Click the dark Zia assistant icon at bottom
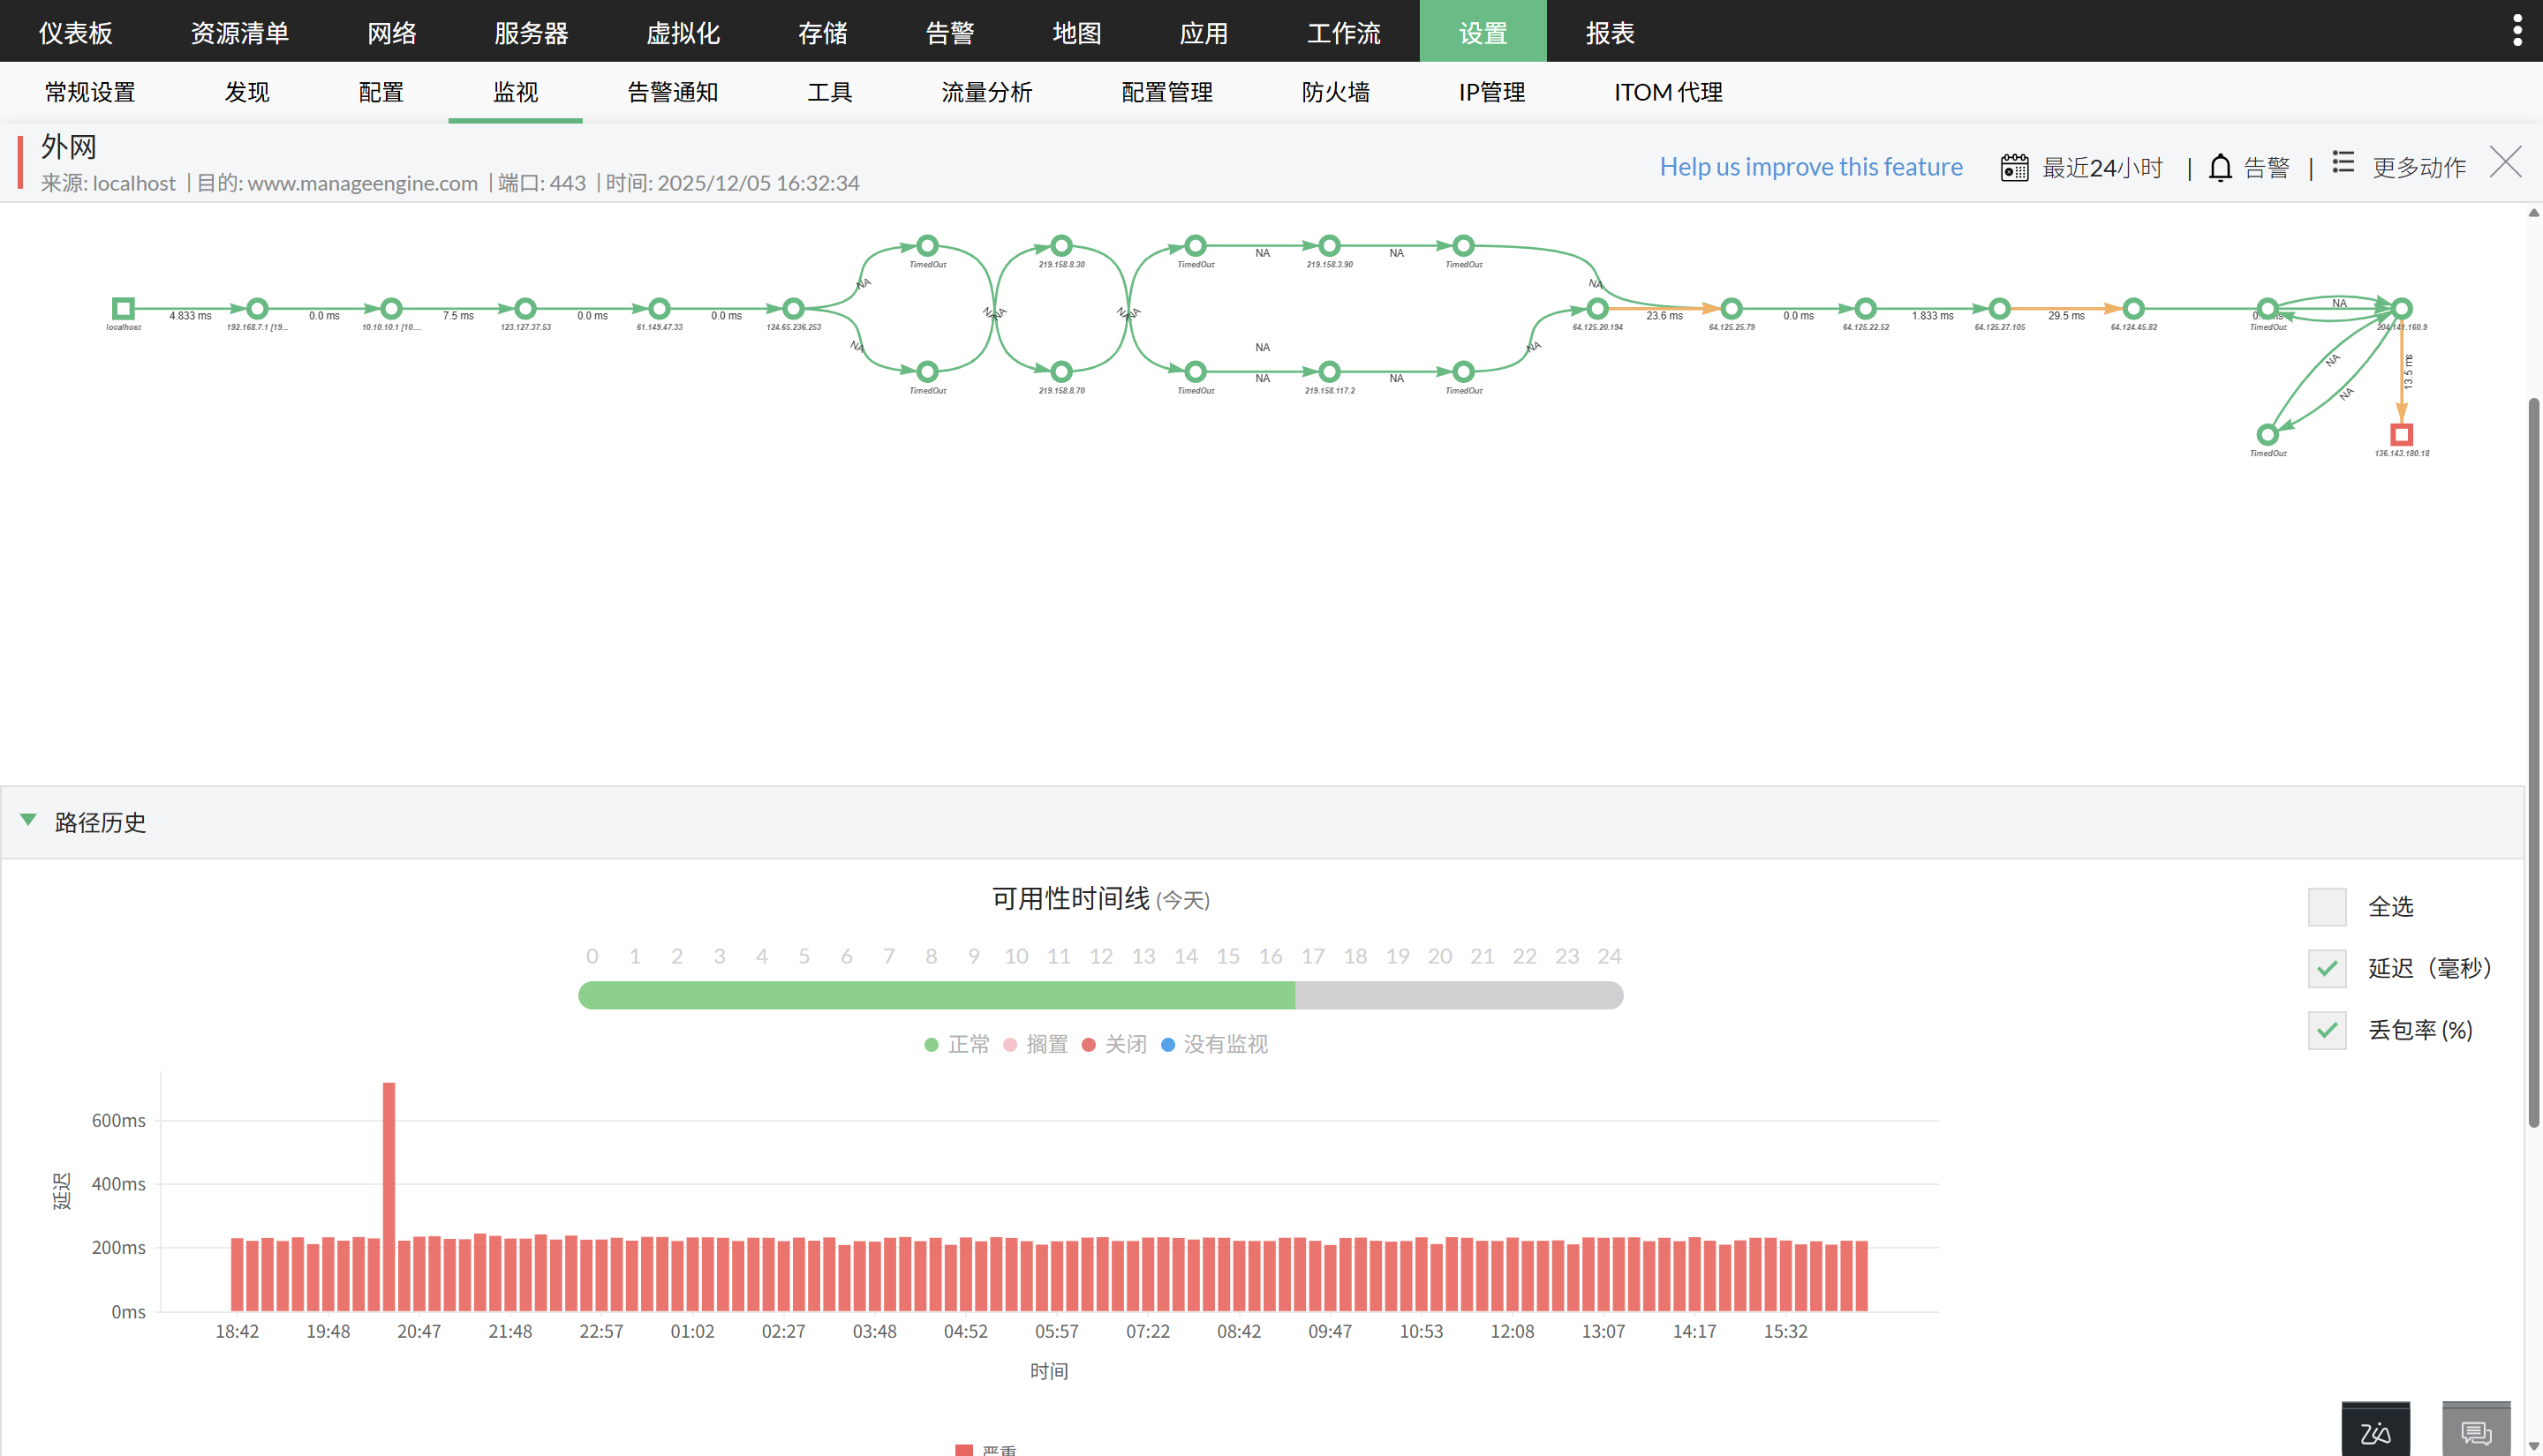Image resolution: width=2543 pixels, height=1456 pixels. point(2375,1432)
